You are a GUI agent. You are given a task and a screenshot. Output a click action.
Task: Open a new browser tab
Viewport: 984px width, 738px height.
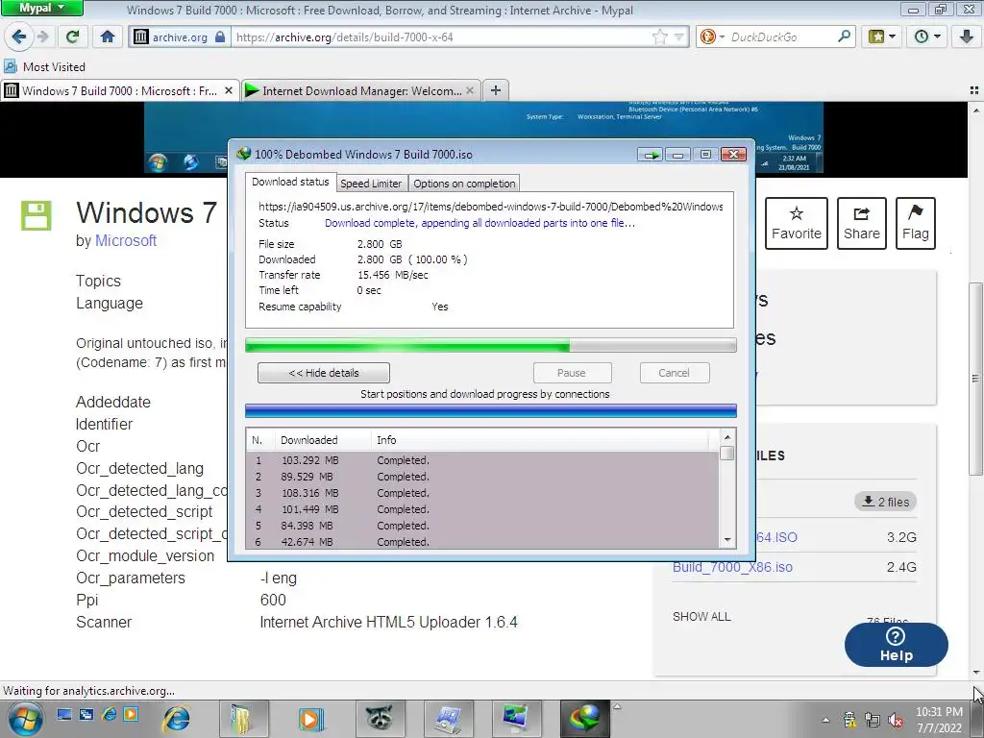(x=496, y=90)
